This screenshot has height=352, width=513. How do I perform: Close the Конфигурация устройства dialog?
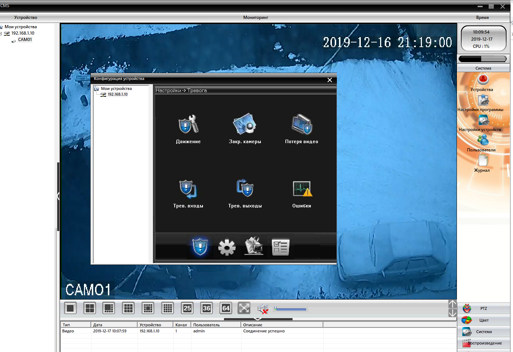click(330, 80)
